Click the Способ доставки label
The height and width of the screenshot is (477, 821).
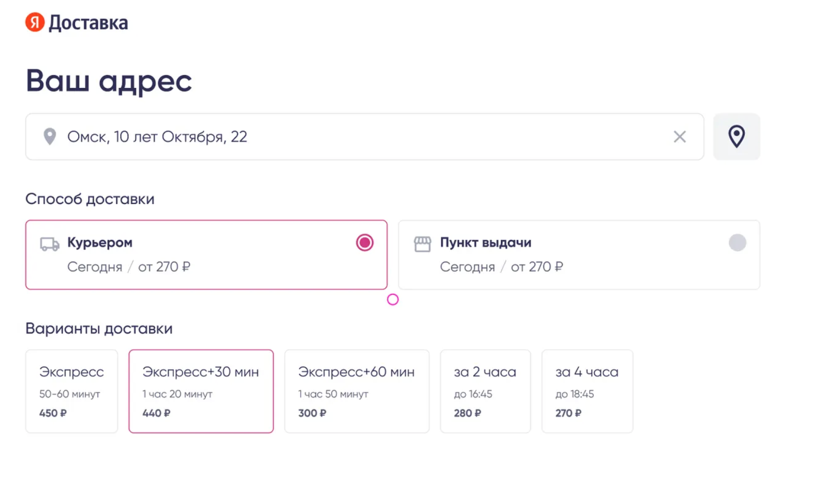(x=90, y=199)
